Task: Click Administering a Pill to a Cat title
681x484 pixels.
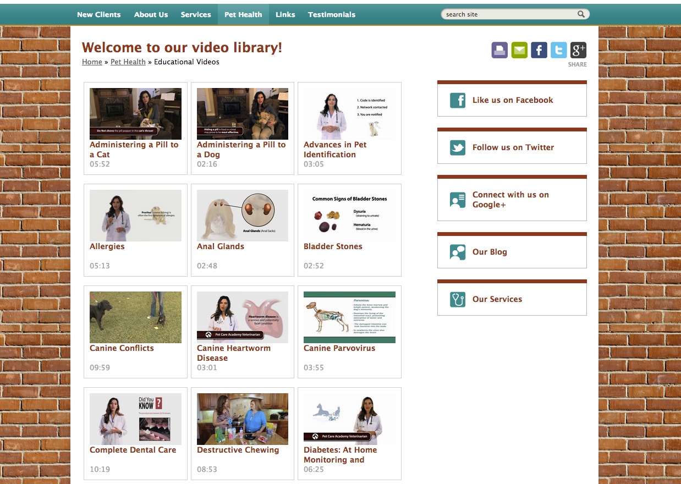Action: (134, 150)
